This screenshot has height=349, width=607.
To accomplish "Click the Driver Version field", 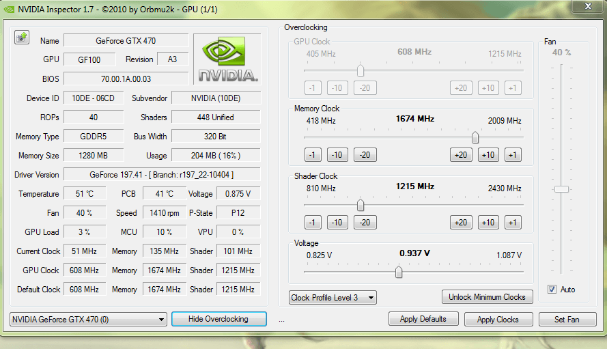I will click(162, 175).
